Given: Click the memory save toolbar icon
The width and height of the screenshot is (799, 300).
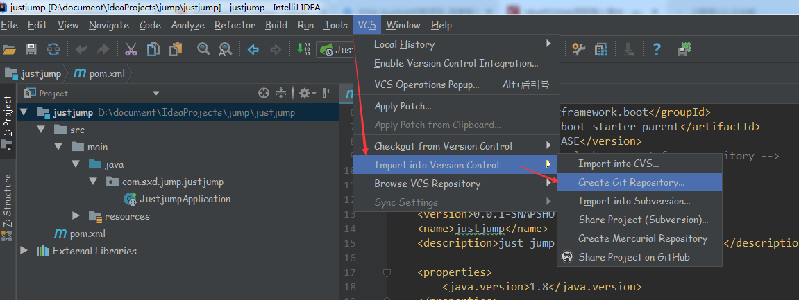Looking at the screenshot, I should coord(684,49).
